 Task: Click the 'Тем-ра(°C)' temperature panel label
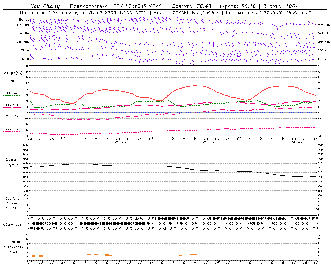[12, 73]
